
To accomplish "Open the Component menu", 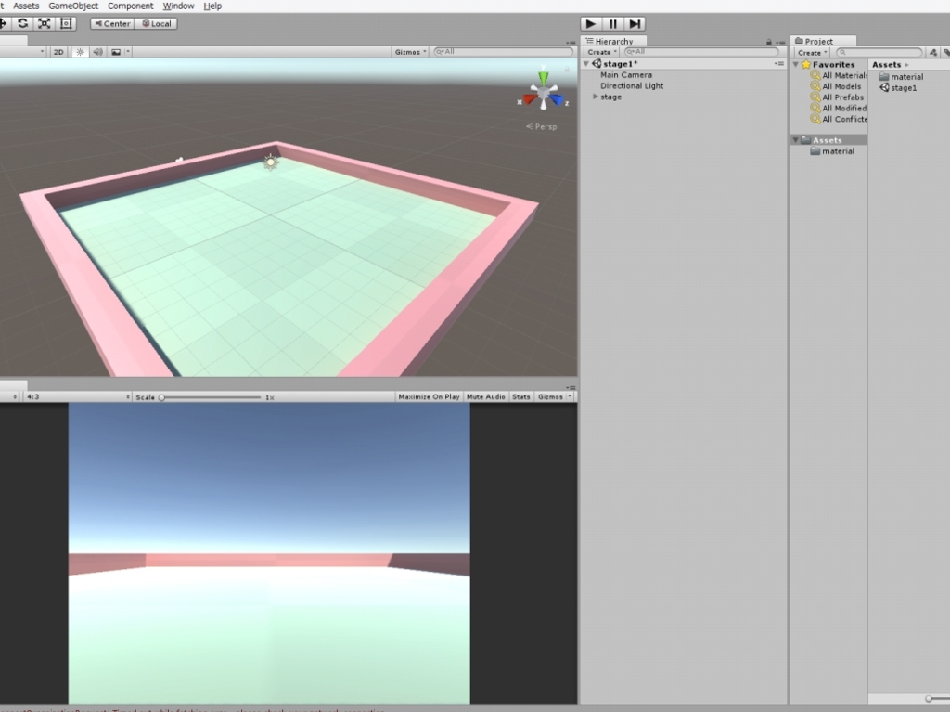I will pyautogui.click(x=130, y=6).
